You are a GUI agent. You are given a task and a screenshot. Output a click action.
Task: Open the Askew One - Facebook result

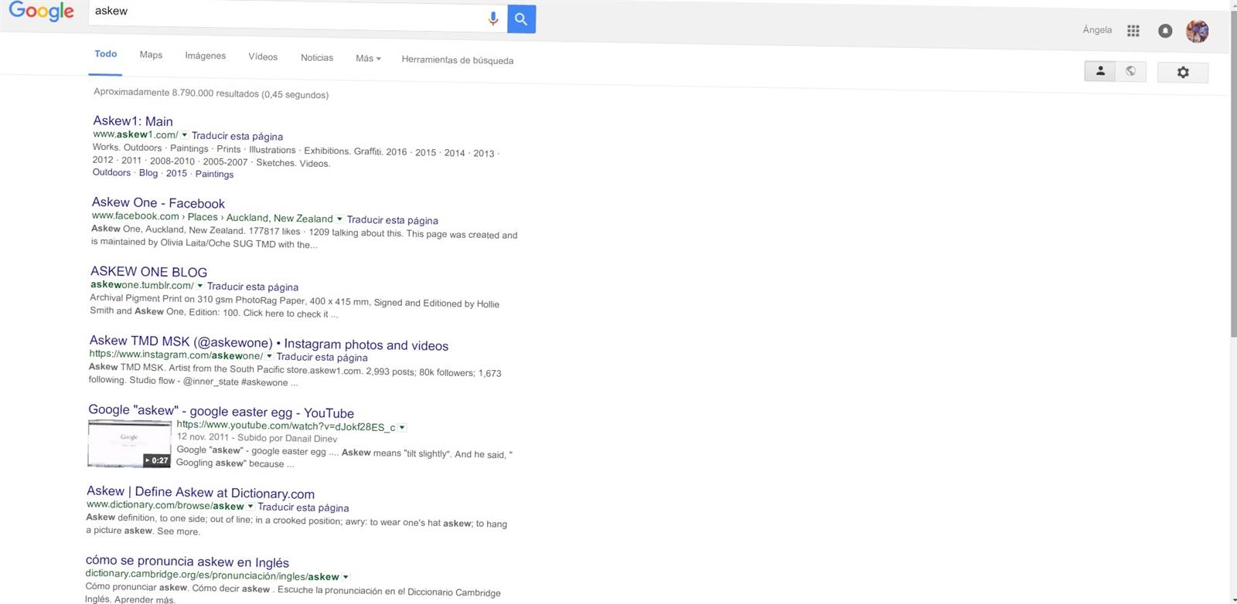click(158, 203)
